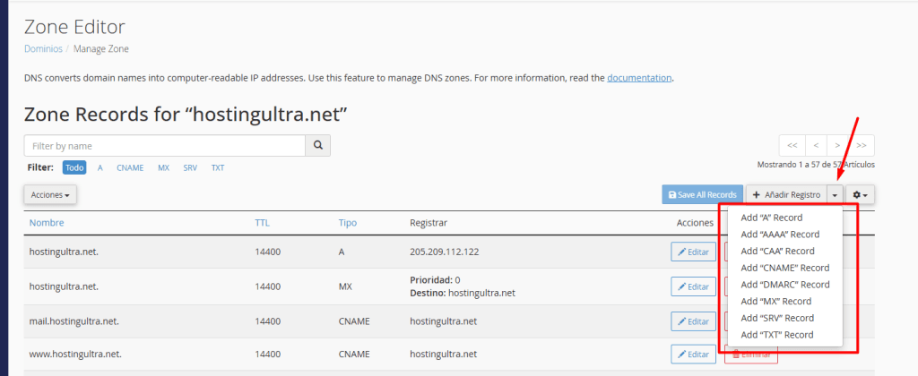Choose Add "CNAME" Record from menu
This screenshot has width=918, height=376.
pos(784,268)
